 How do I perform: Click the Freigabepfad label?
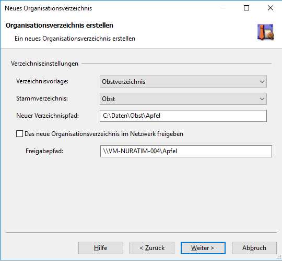pos(44,151)
